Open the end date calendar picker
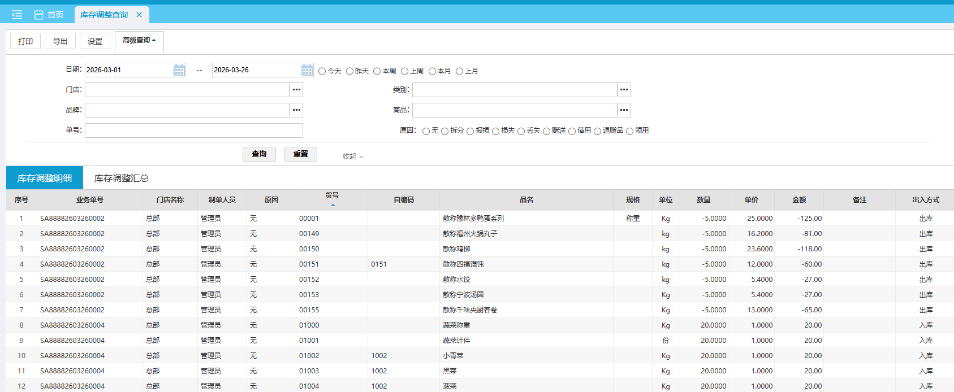Viewport: 954px width, 392px height. coord(307,70)
